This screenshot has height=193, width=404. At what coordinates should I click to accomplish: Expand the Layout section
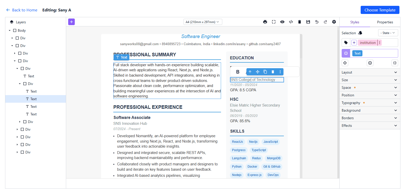tap(370, 72)
